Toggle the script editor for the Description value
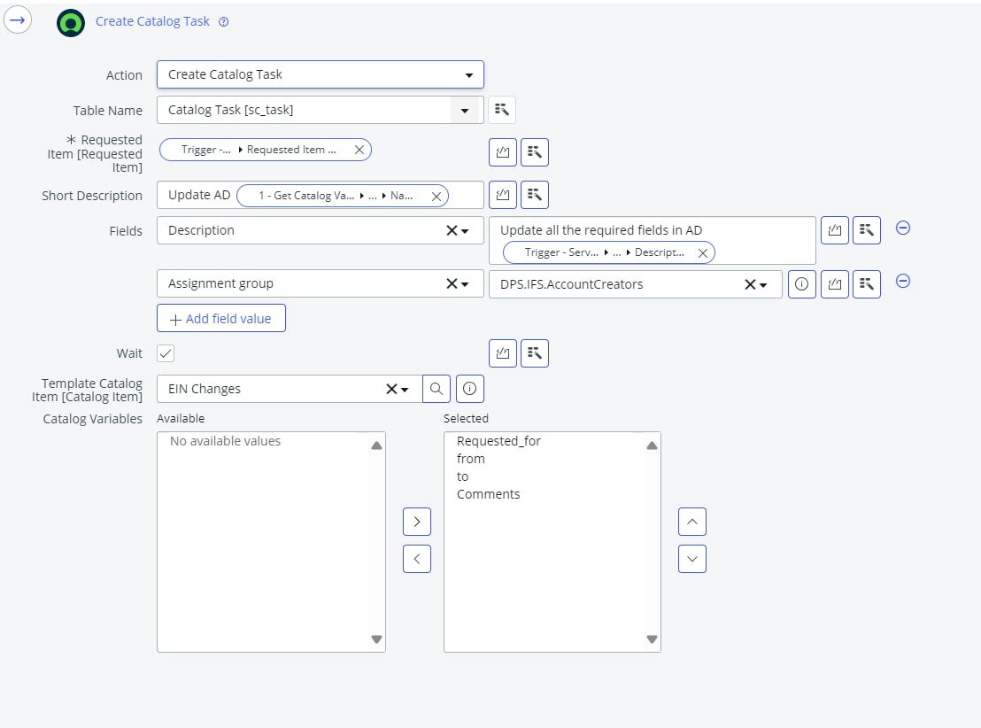The height and width of the screenshot is (728, 981). [x=835, y=230]
